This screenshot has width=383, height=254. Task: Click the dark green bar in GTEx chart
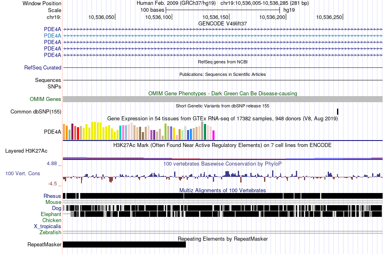click(205, 132)
